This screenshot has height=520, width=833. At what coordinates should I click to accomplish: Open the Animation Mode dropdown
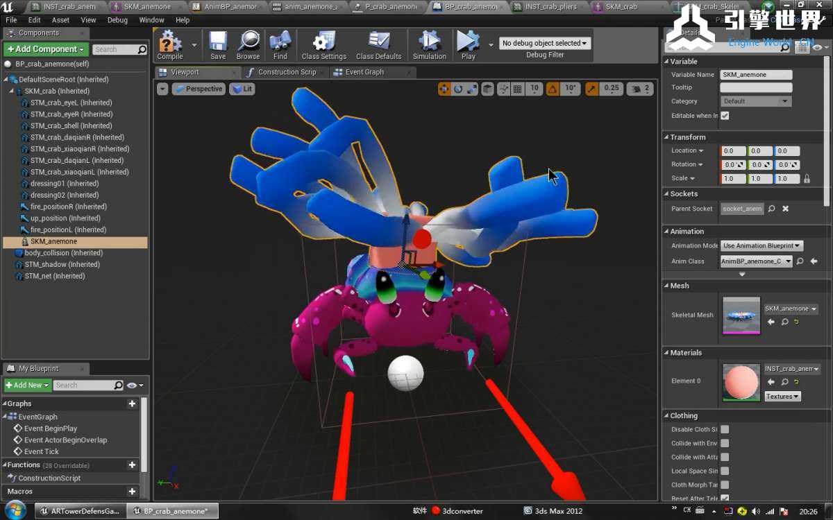[x=762, y=245]
